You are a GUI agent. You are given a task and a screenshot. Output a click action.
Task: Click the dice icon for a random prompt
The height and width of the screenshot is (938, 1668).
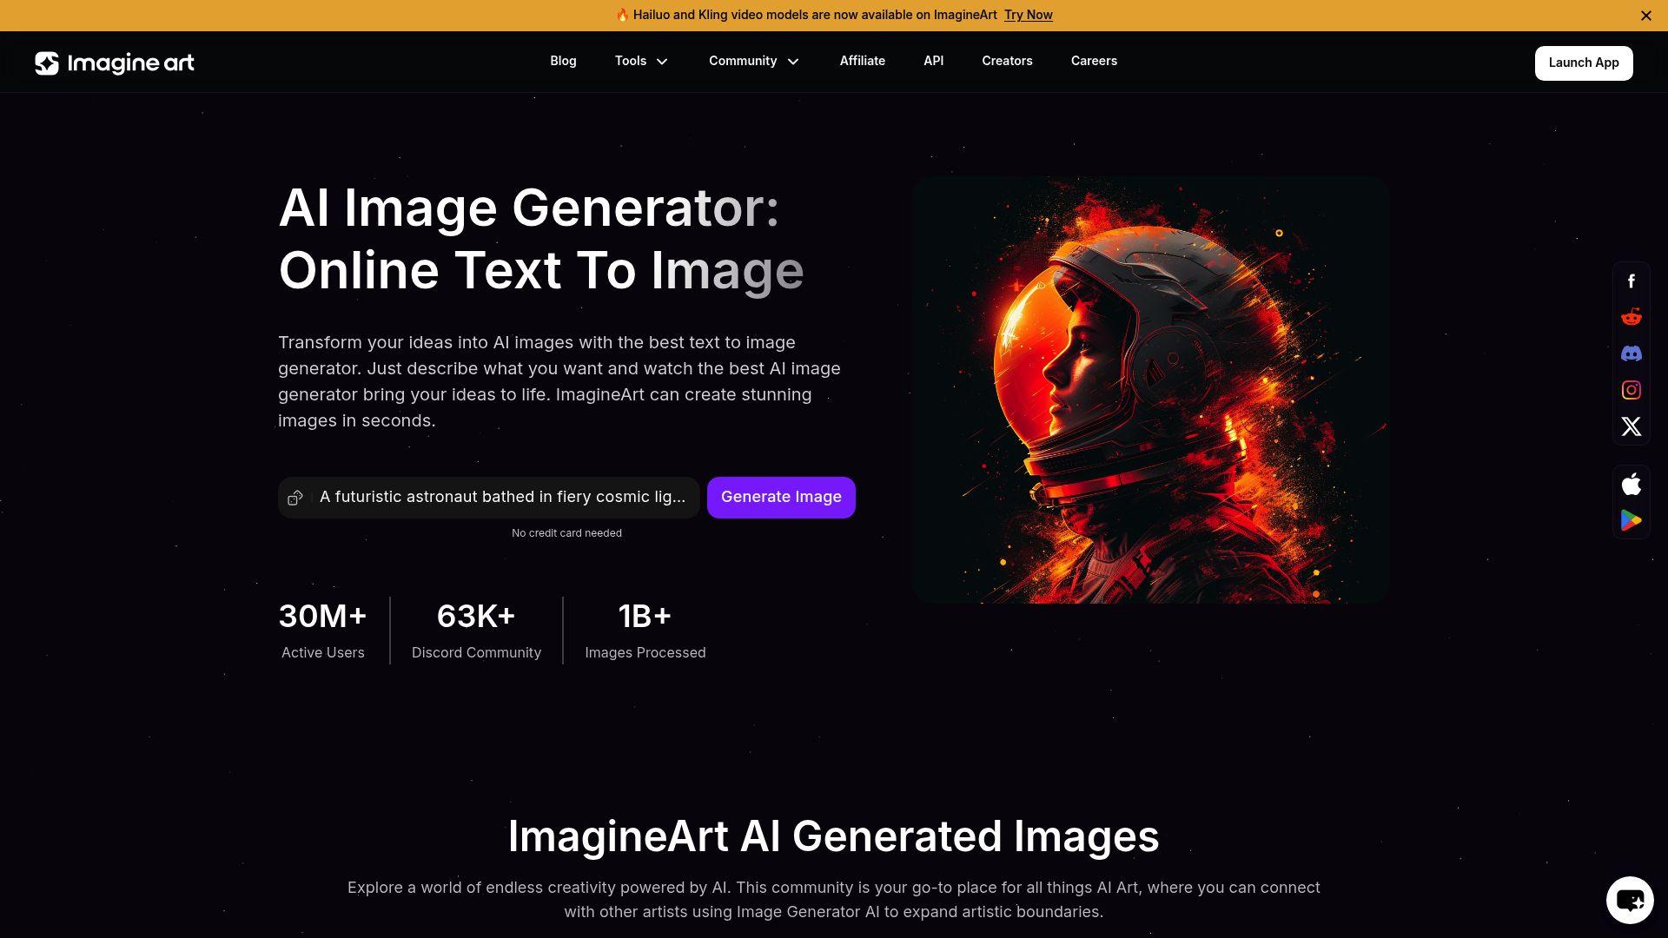[295, 497]
